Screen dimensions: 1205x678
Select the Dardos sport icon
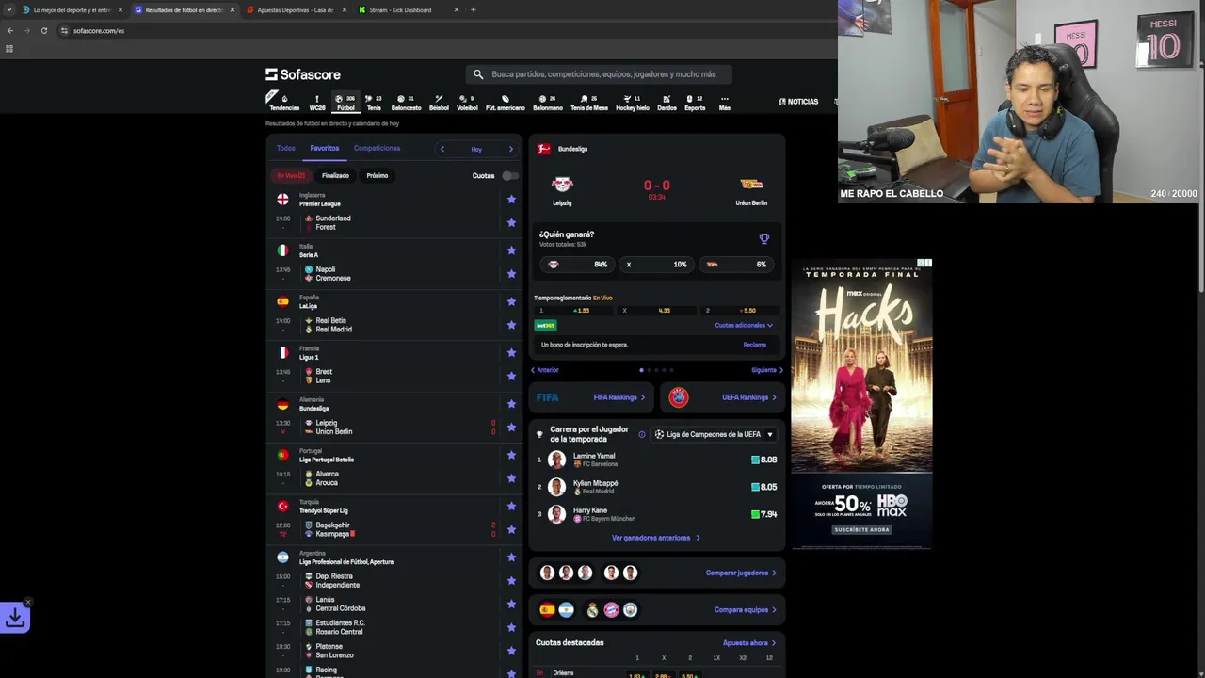[x=667, y=102]
